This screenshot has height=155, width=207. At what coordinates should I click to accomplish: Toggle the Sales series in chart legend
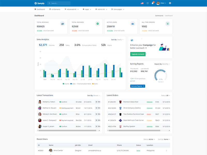73,84
